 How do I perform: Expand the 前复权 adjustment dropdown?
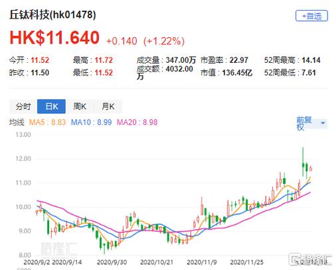pos(311,123)
